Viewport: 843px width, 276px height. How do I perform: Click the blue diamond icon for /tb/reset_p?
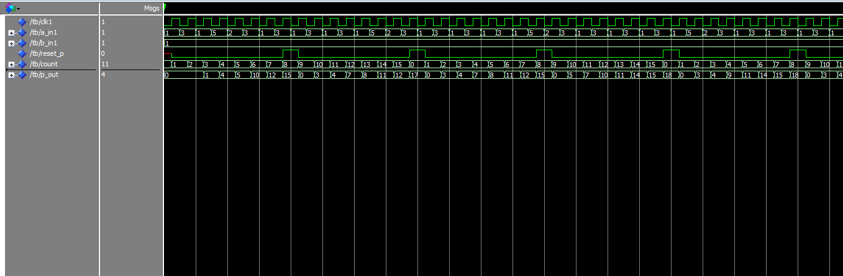(22, 53)
